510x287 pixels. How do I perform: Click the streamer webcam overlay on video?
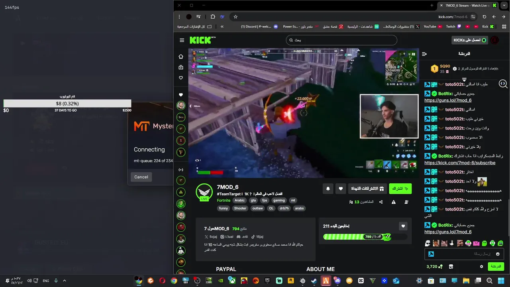(x=389, y=116)
